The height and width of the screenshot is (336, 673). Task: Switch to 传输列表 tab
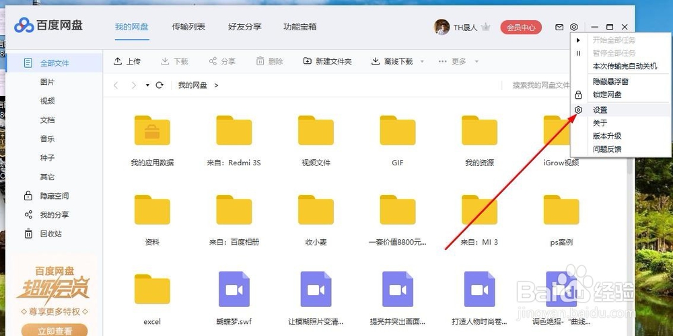188,27
